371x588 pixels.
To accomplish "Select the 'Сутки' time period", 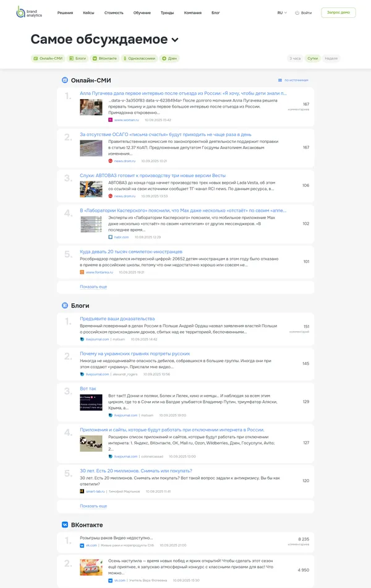I will (313, 58).
